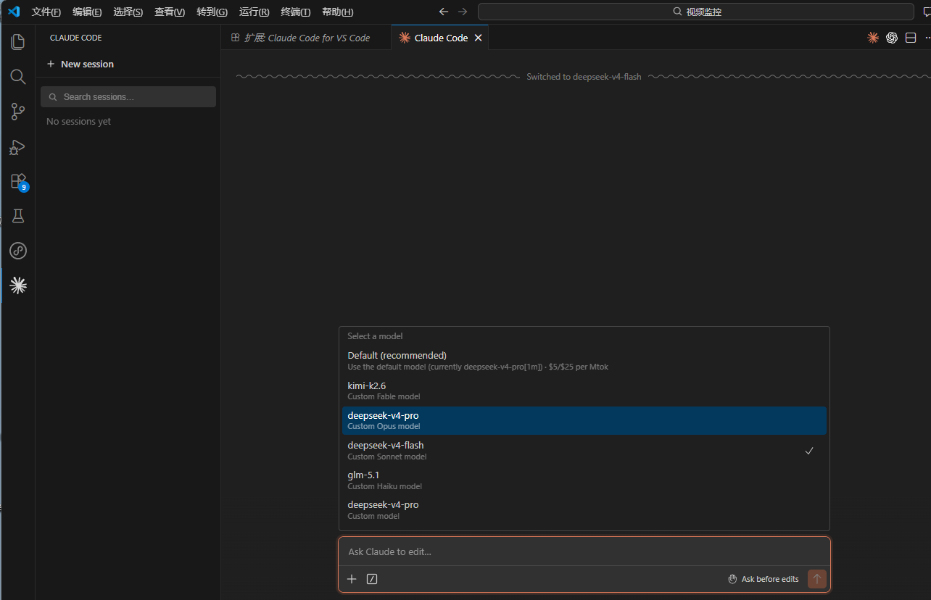Click the OpenAI-style knot icon in editor actions
The width and height of the screenshot is (931, 600).
[892, 38]
